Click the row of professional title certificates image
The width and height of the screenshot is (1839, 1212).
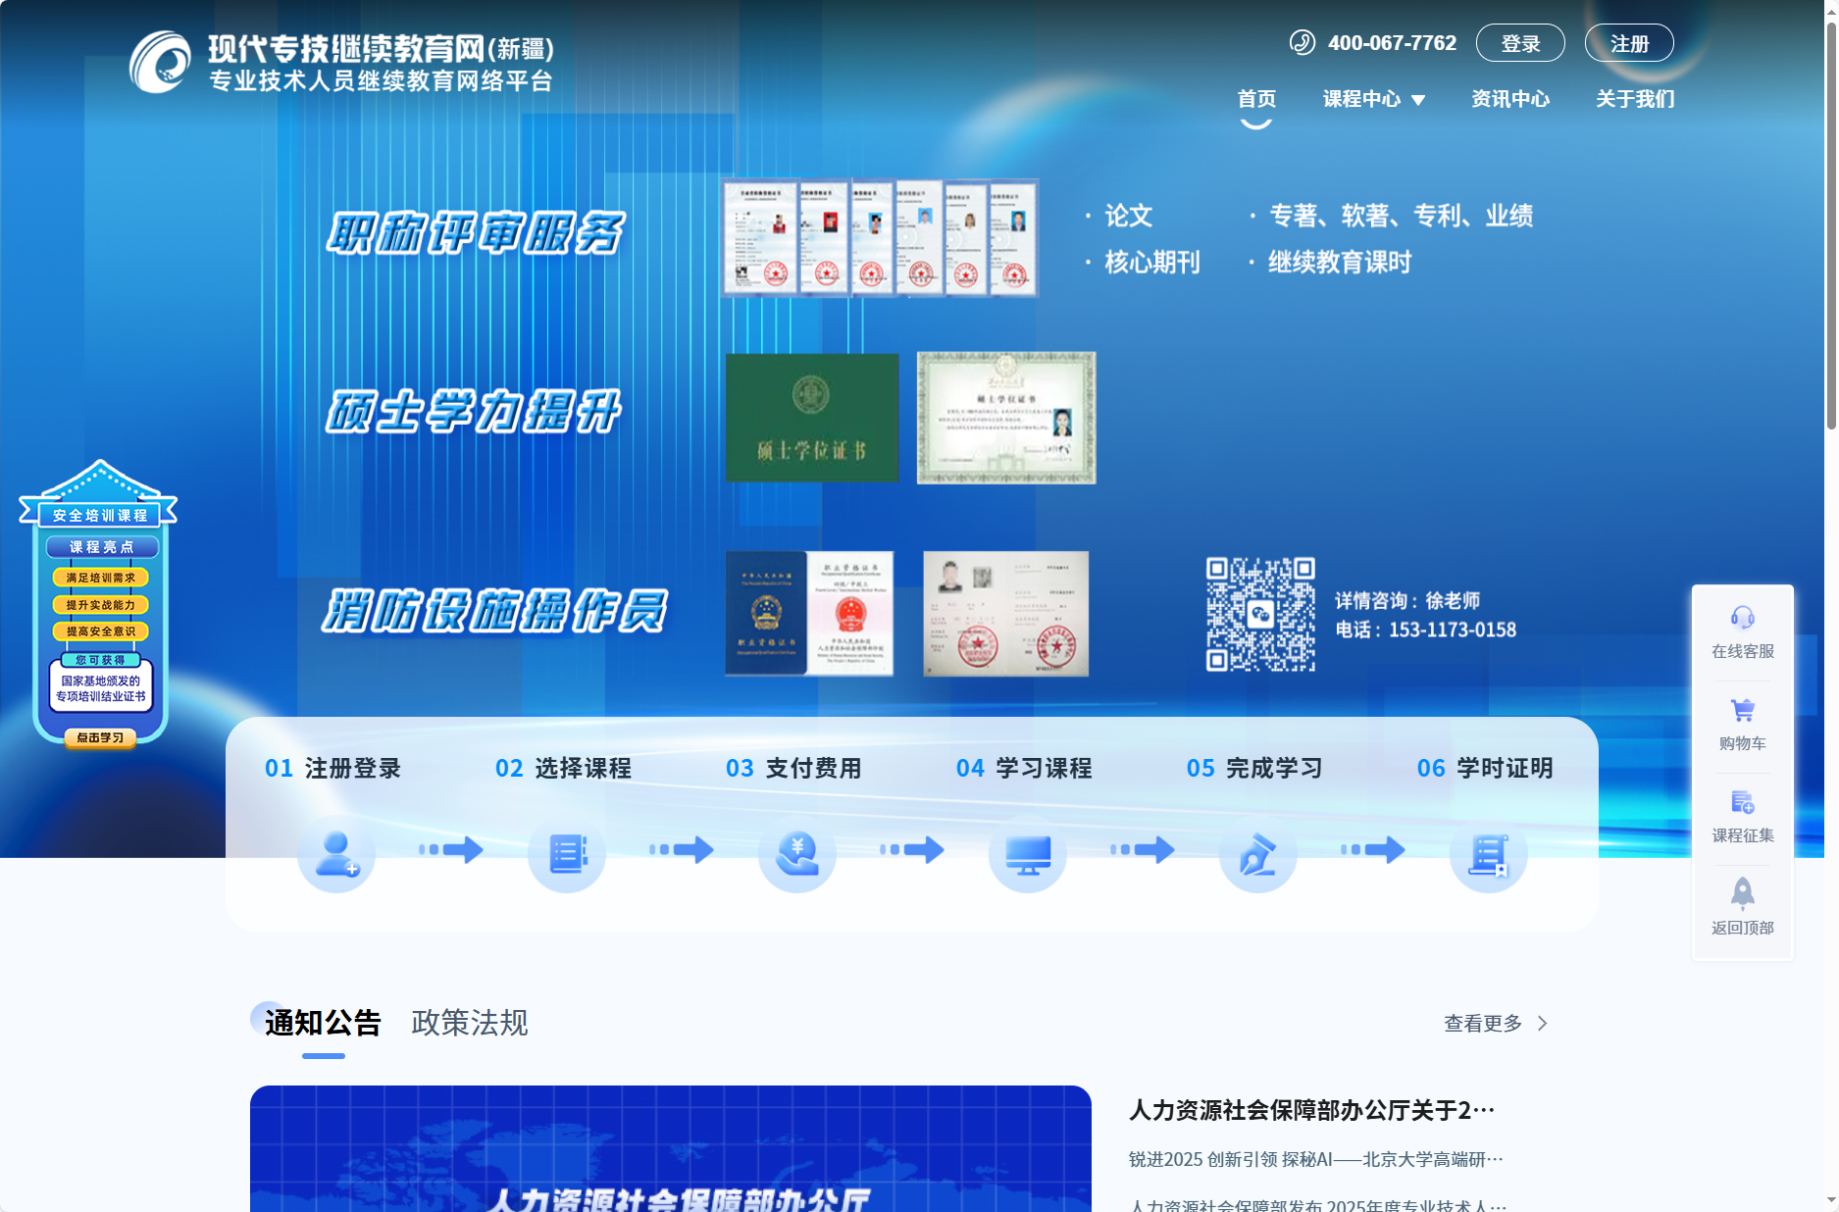coord(880,237)
